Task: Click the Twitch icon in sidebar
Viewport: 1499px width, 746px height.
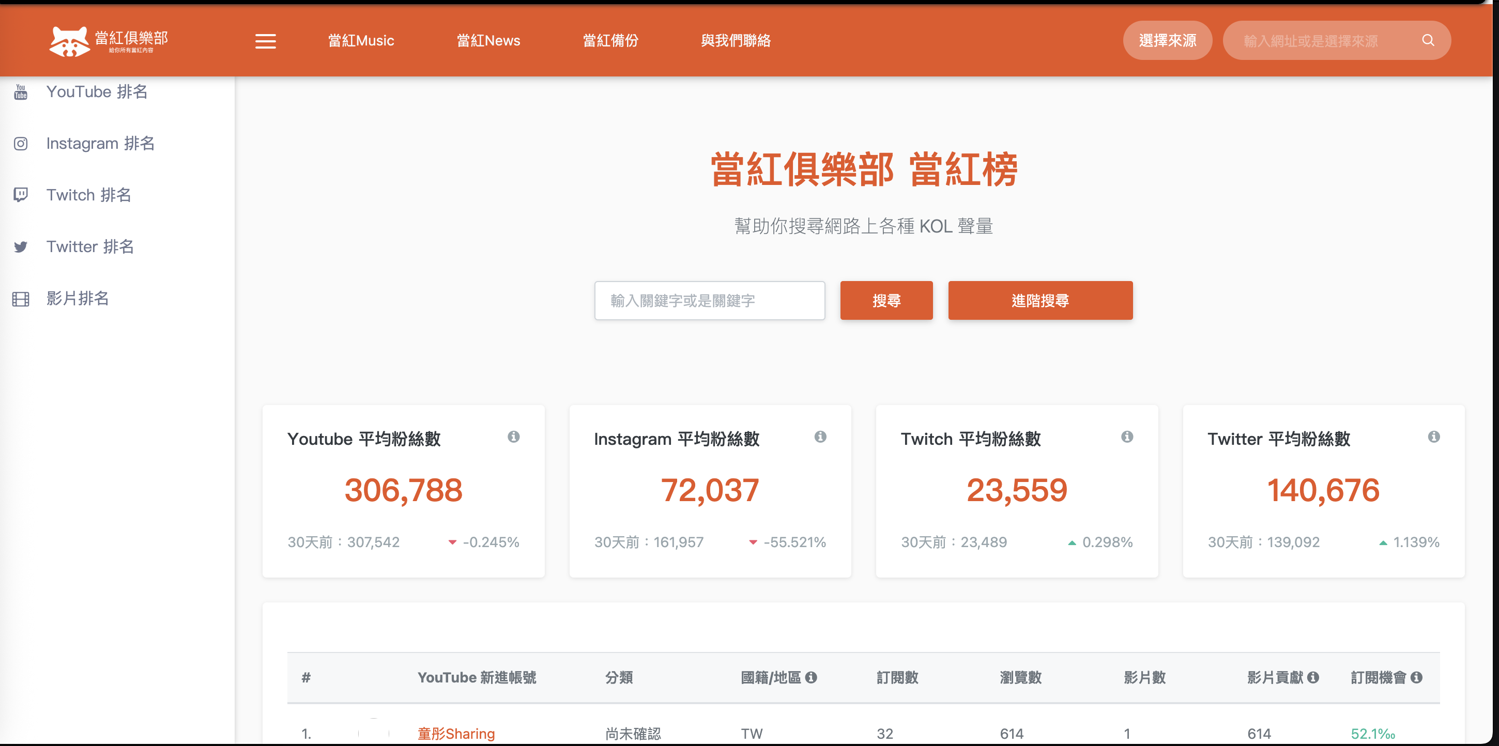Action: click(21, 195)
